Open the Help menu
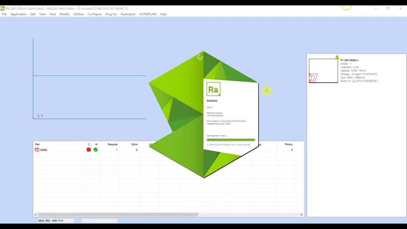The image size is (407, 229). pos(163,14)
